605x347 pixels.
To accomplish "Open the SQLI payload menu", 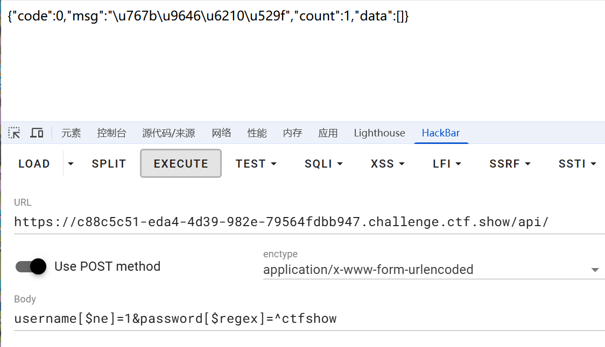I will pos(323,164).
